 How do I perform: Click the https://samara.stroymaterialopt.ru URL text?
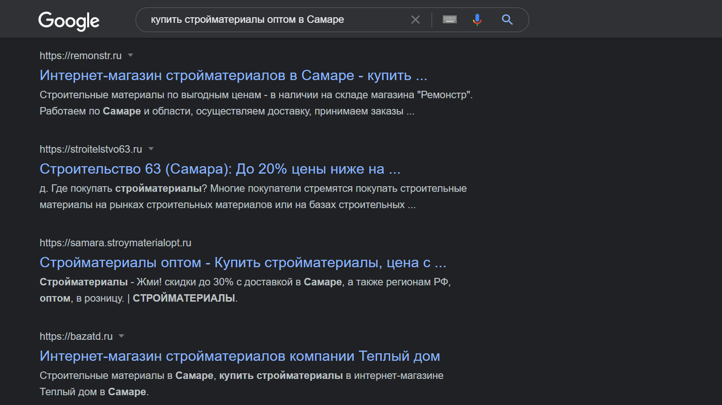(x=116, y=243)
